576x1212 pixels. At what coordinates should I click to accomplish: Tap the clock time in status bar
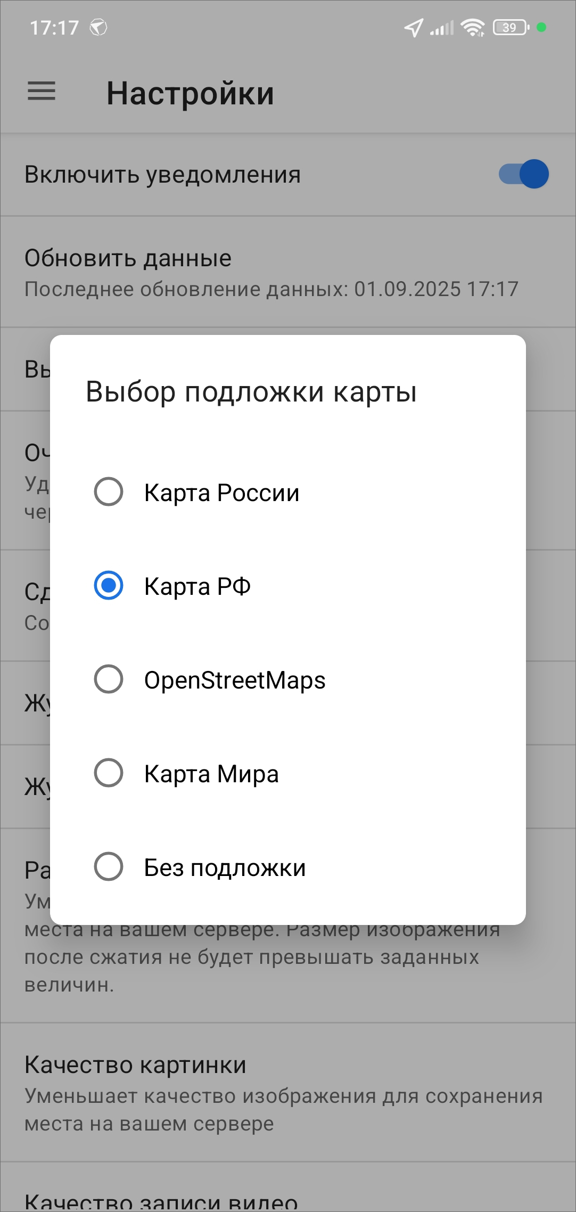pyautogui.click(x=54, y=28)
